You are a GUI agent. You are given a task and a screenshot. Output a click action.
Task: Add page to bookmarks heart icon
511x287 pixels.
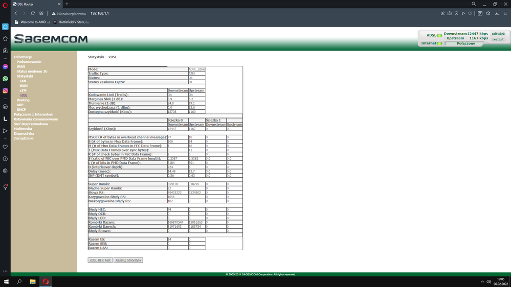click(x=470, y=13)
